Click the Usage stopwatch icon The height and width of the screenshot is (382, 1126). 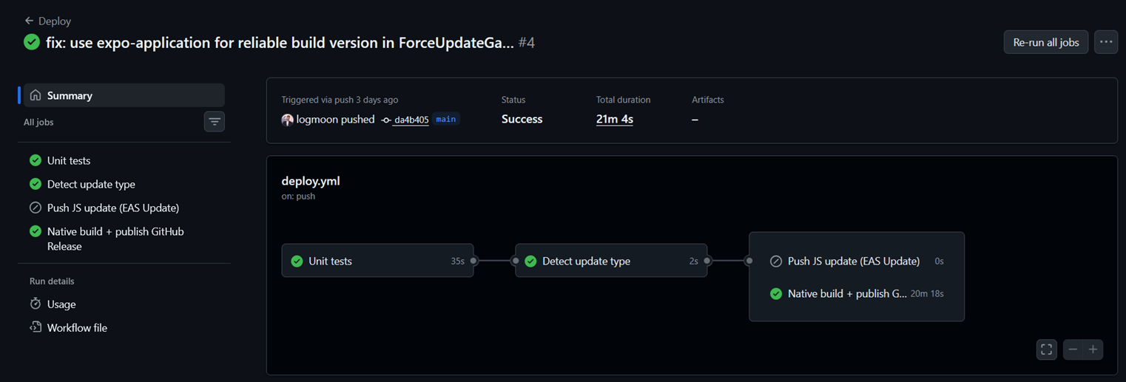pos(35,304)
